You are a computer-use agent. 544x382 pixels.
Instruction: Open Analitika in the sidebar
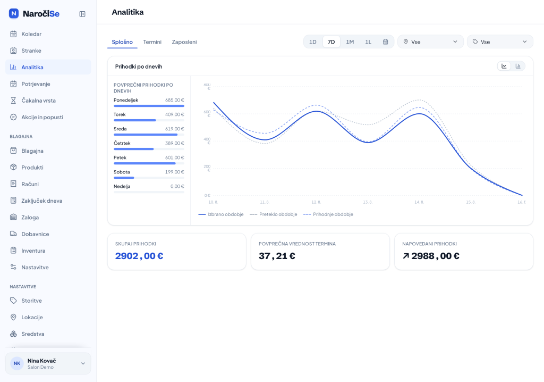pos(48,67)
